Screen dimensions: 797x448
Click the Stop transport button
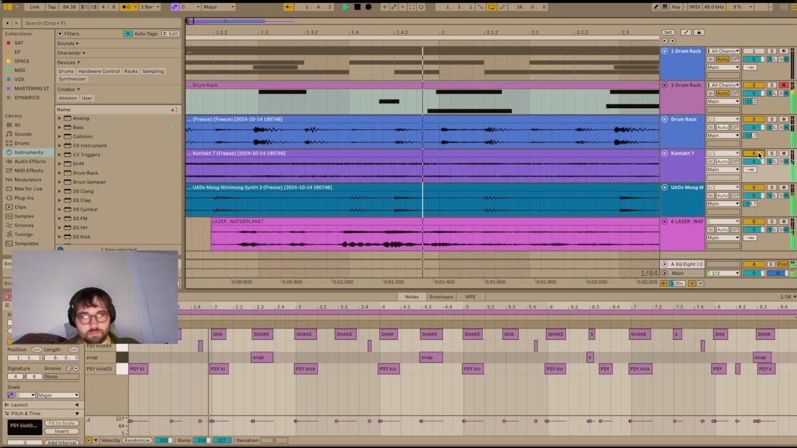click(357, 7)
